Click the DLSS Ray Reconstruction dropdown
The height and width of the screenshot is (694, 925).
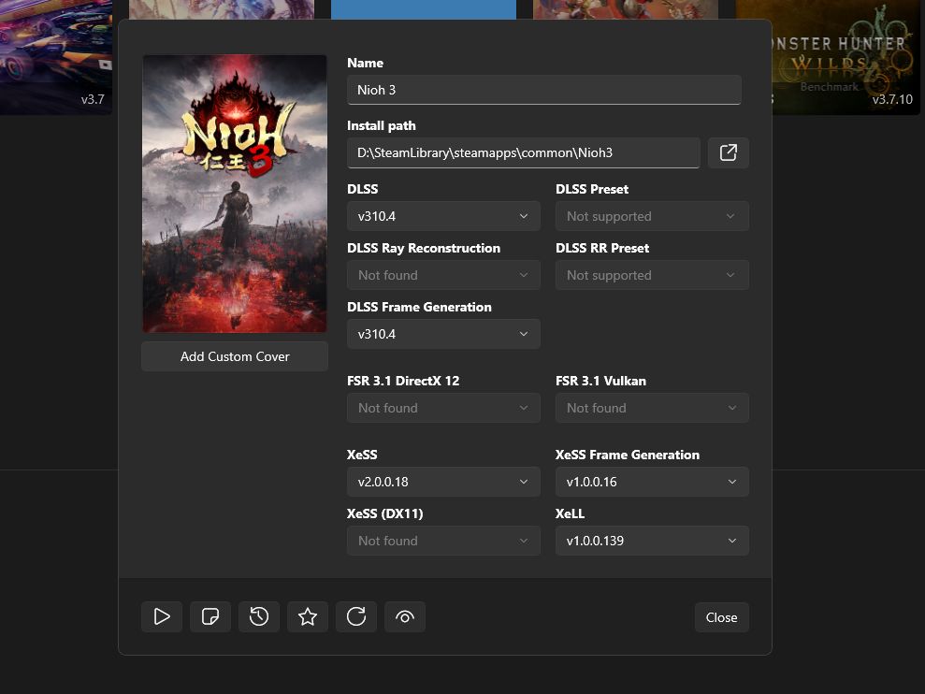[443, 275]
